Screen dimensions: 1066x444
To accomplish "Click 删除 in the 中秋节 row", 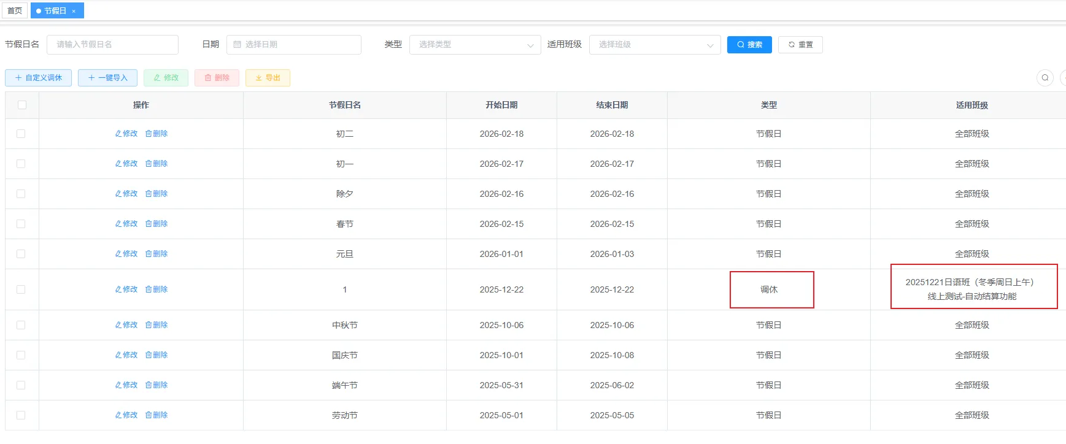I will 156,325.
